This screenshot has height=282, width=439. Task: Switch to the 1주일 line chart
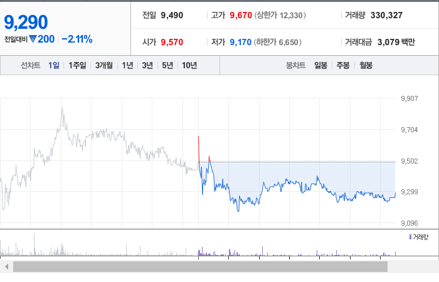point(77,65)
